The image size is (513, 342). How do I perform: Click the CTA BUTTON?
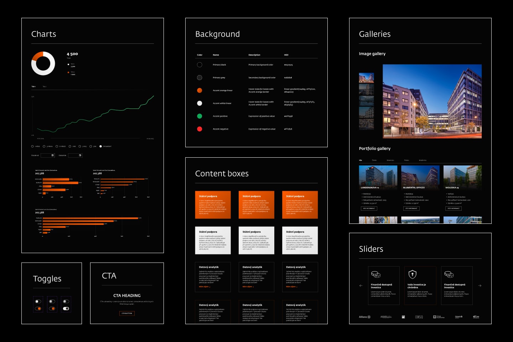click(x=127, y=313)
